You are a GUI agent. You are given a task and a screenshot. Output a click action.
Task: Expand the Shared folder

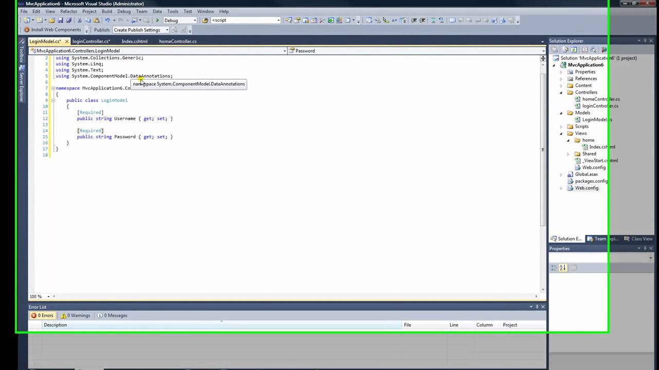tap(568, 154)
